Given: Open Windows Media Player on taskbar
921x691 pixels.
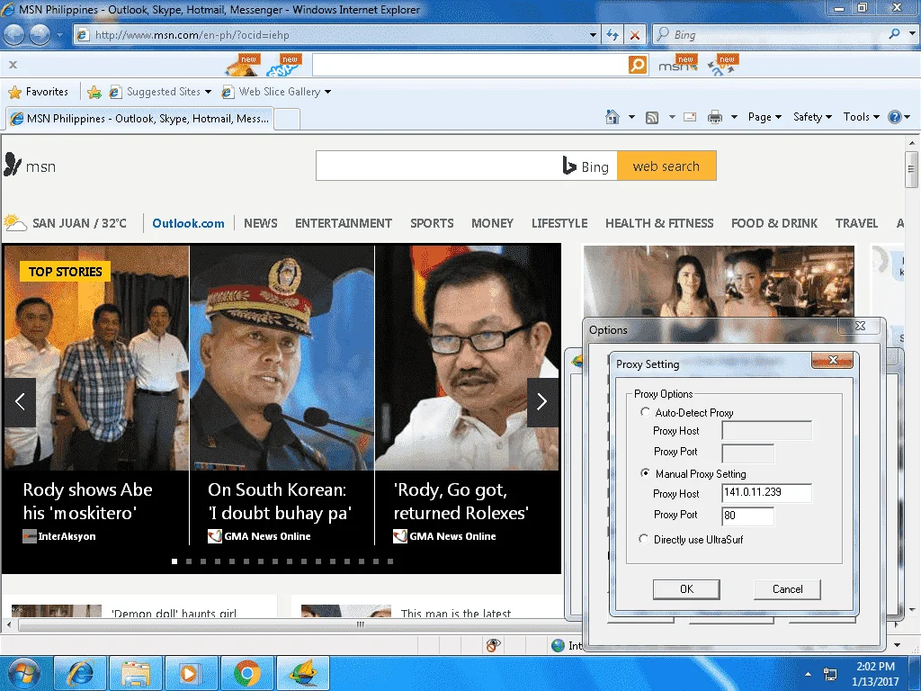Looking at the screenshot, I should [192, 673].
